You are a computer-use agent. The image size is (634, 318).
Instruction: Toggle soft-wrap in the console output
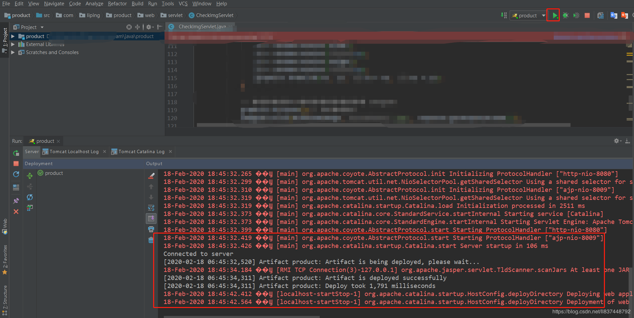point(151,208)
